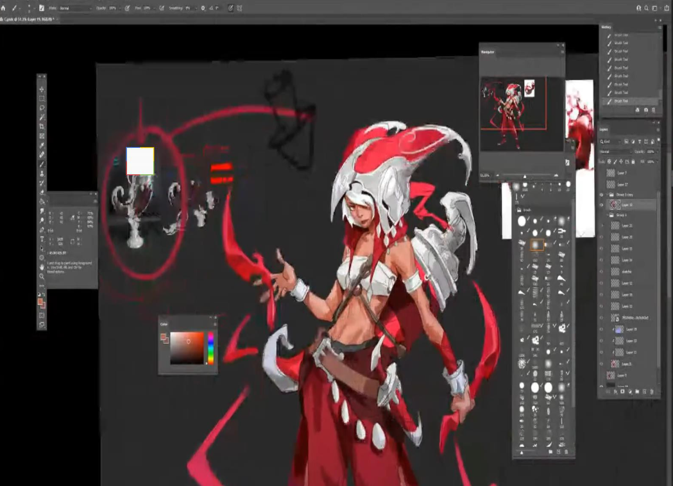
Task: Toggle visibility of Layer 19
Action: point(602,329)
